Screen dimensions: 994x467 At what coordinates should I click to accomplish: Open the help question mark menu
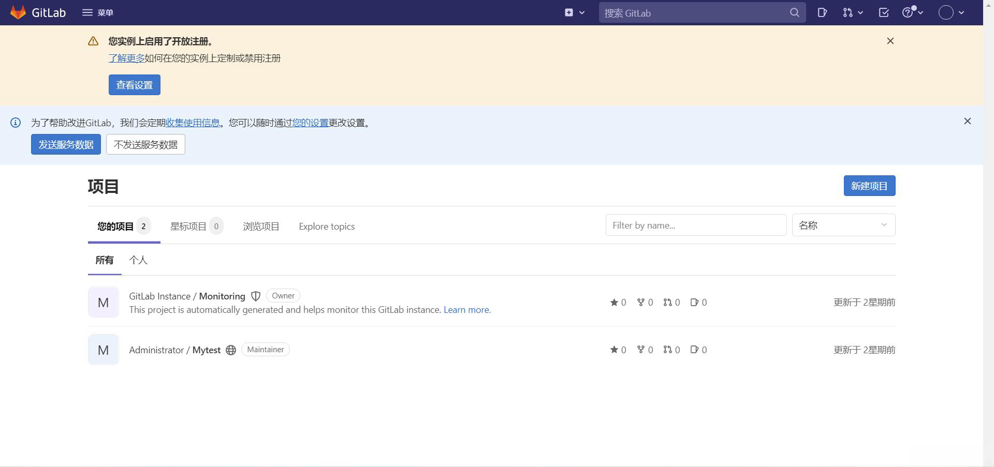(x=913, y=12)
